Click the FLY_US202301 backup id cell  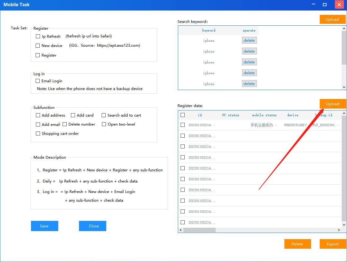tap(326, 125)
